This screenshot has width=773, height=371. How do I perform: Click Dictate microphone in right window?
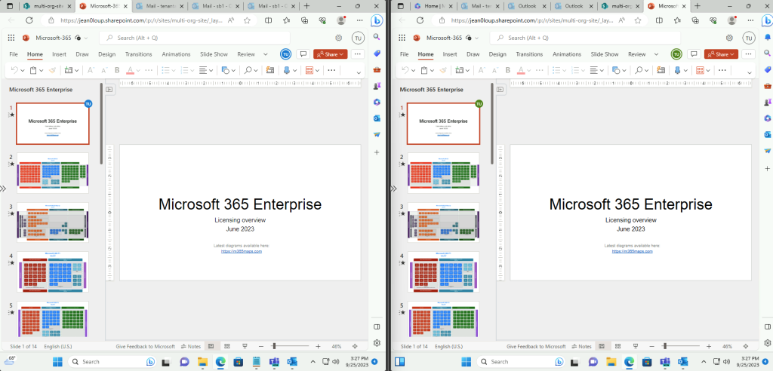coord(677,70)
